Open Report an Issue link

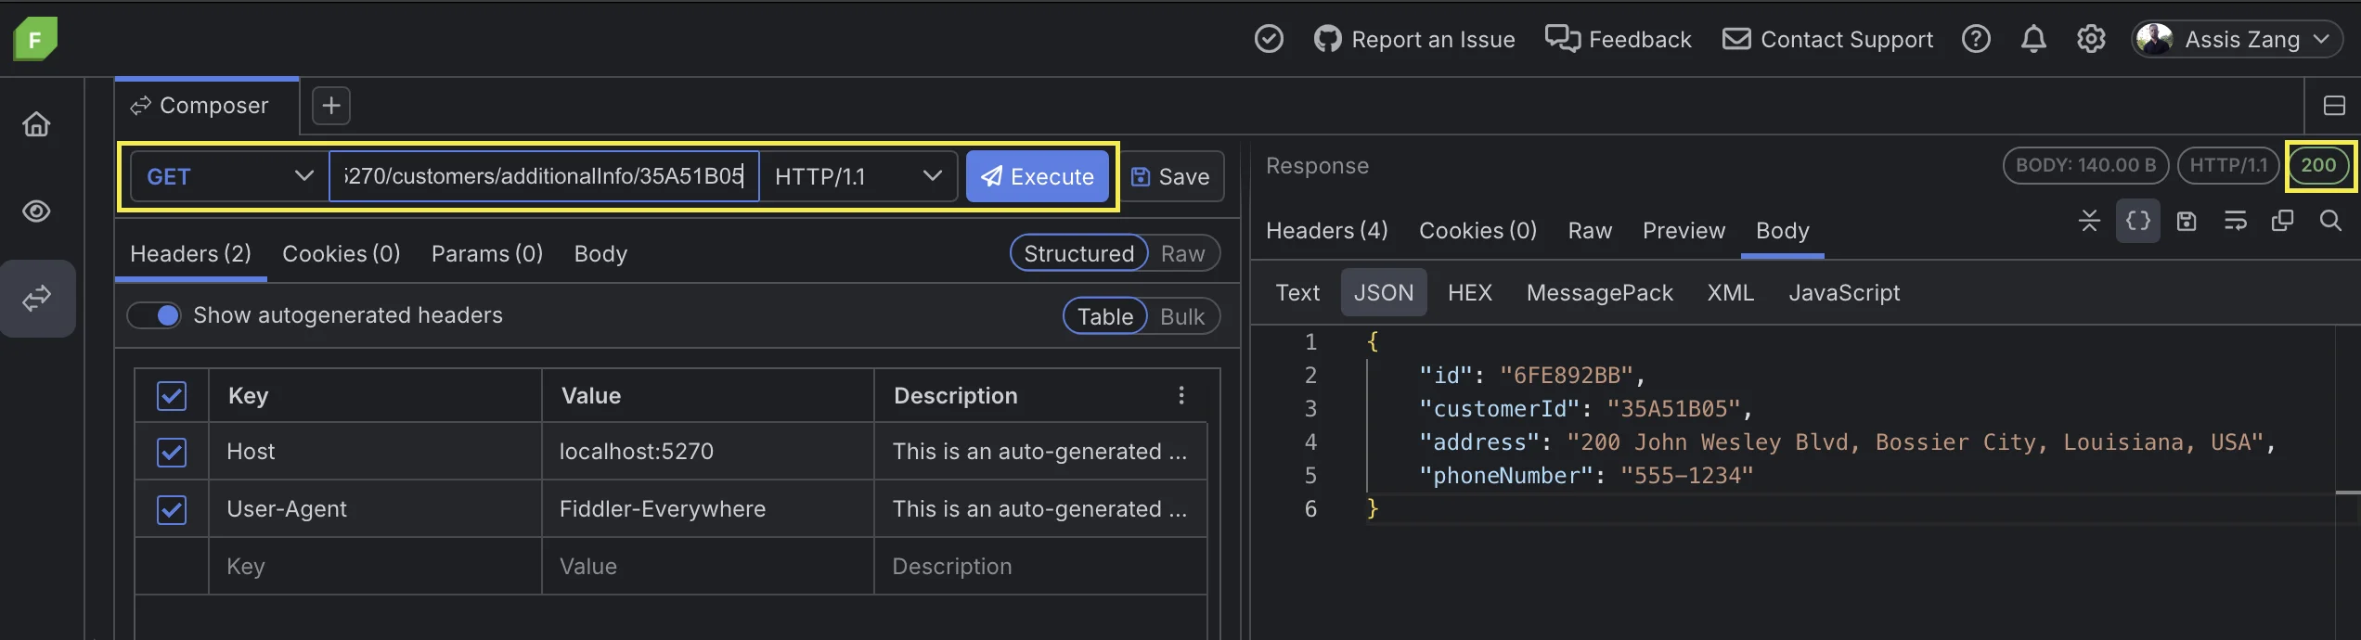click(1414, 39)
